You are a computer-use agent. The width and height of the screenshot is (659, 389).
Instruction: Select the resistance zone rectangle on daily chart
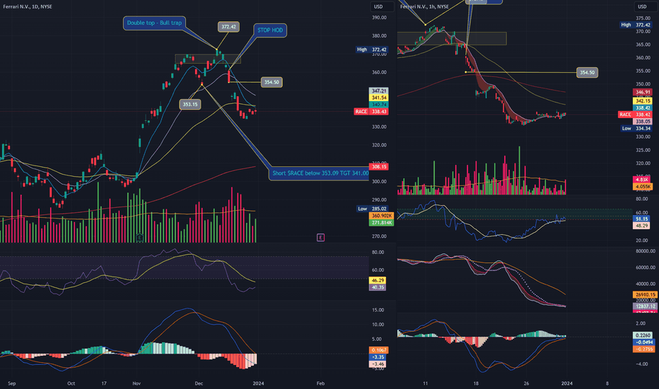(x=208, y=59)
